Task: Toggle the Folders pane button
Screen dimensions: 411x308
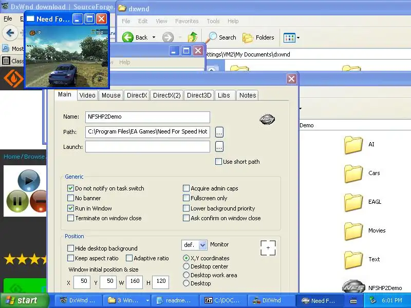Action: 258,37
